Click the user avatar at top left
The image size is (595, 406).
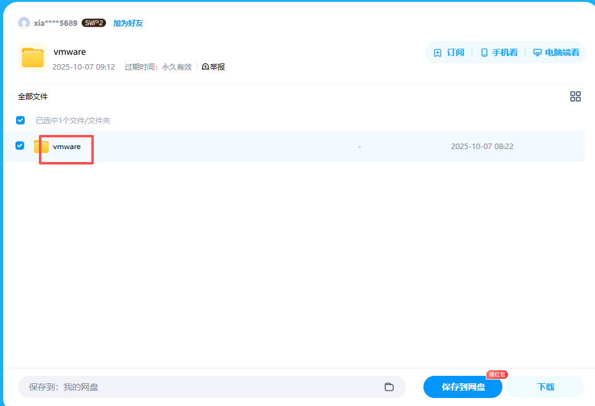pos(23,22)
